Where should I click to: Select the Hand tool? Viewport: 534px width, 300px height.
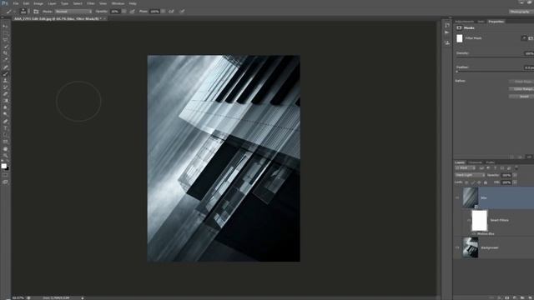(5, 149)
